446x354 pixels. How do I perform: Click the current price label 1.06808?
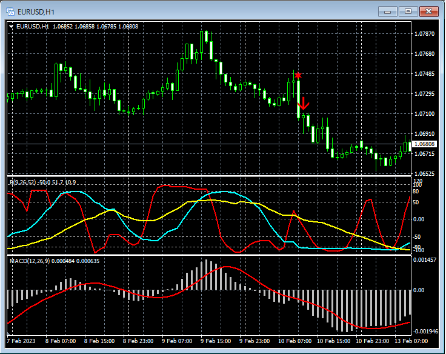(424, 144)
